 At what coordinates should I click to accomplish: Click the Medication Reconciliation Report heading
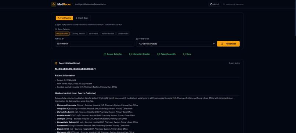pyautogui.click(x=75, y=69)
